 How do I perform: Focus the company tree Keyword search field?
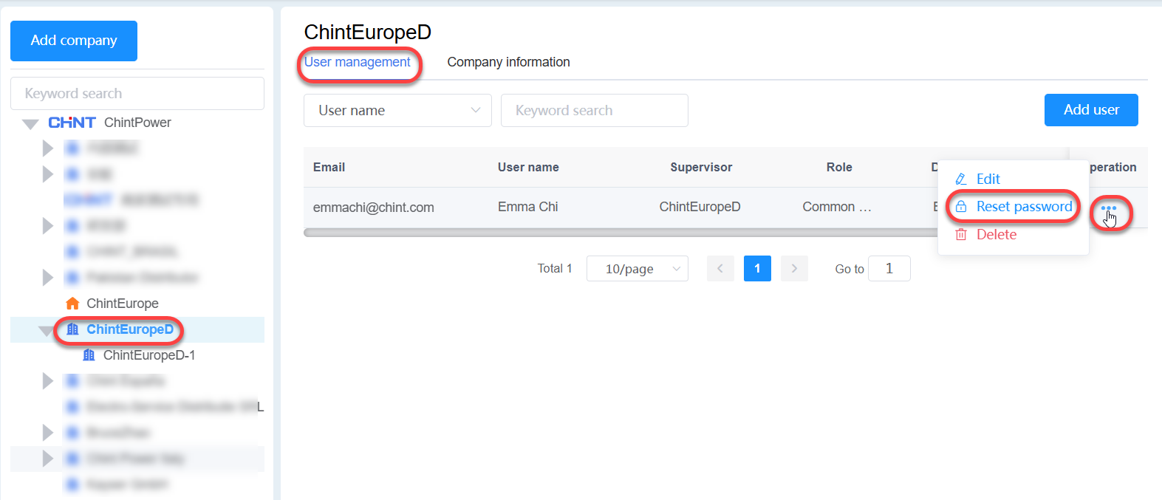point(137,94)
